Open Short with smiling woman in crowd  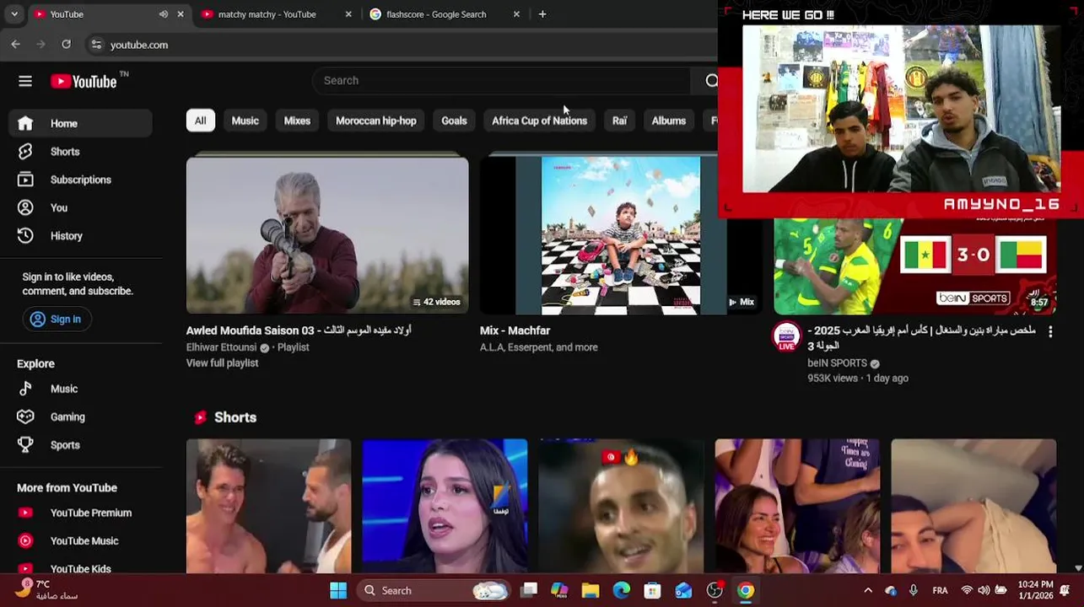click(x=797, y=506)
